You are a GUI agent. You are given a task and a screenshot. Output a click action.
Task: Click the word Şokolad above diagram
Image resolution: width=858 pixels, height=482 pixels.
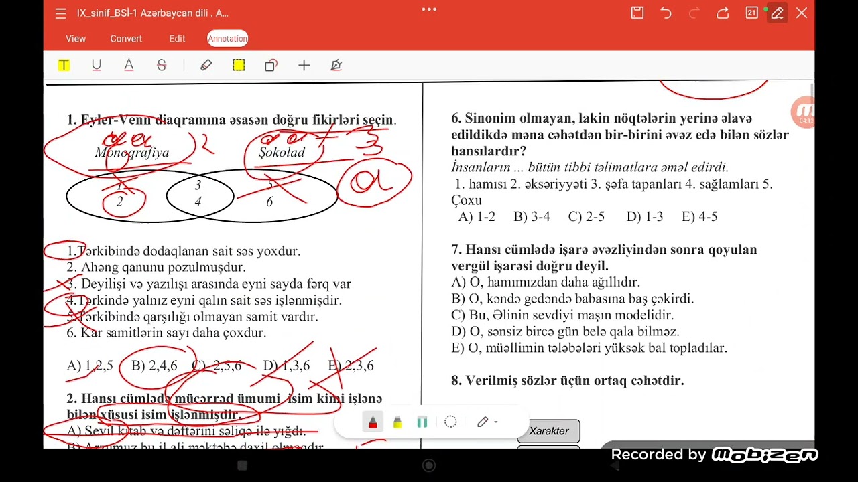tap(282, 153)
